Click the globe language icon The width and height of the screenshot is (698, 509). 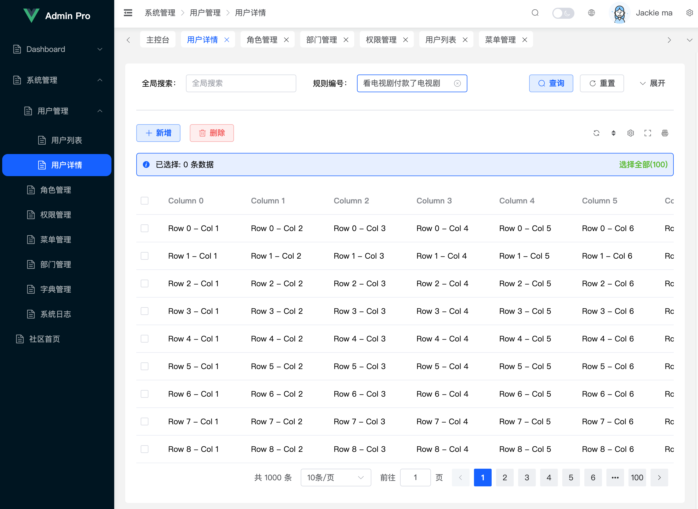tap(591, 13)
